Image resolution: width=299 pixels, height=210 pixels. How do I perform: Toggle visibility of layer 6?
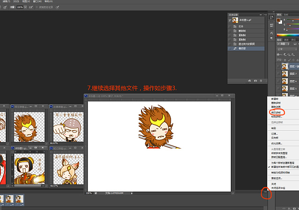pos(278,81)
